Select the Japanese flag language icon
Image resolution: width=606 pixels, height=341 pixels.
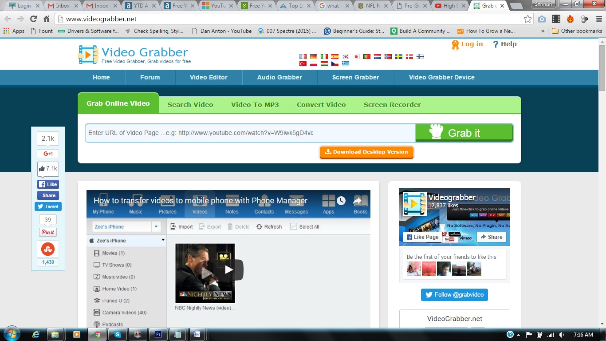(356, 57)
